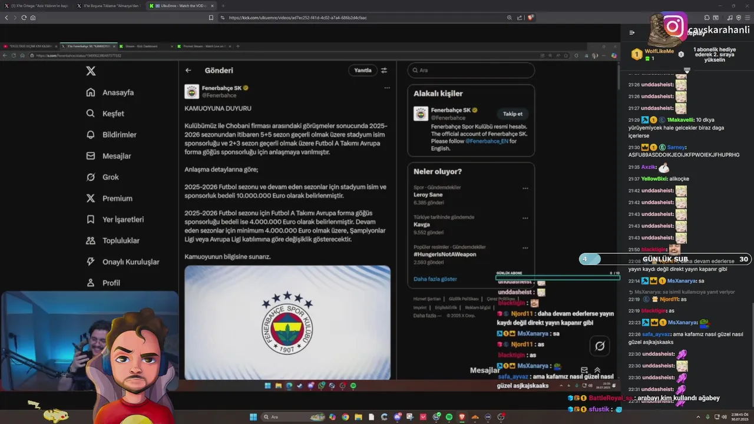Collapse the Kick chat panel icon
The image size is (754, 424).
(632, 33)
